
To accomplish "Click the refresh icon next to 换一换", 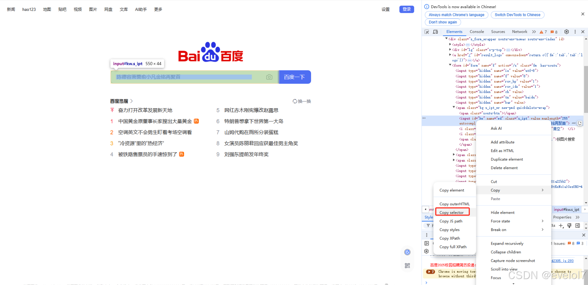I will click(x=295, y=101).
